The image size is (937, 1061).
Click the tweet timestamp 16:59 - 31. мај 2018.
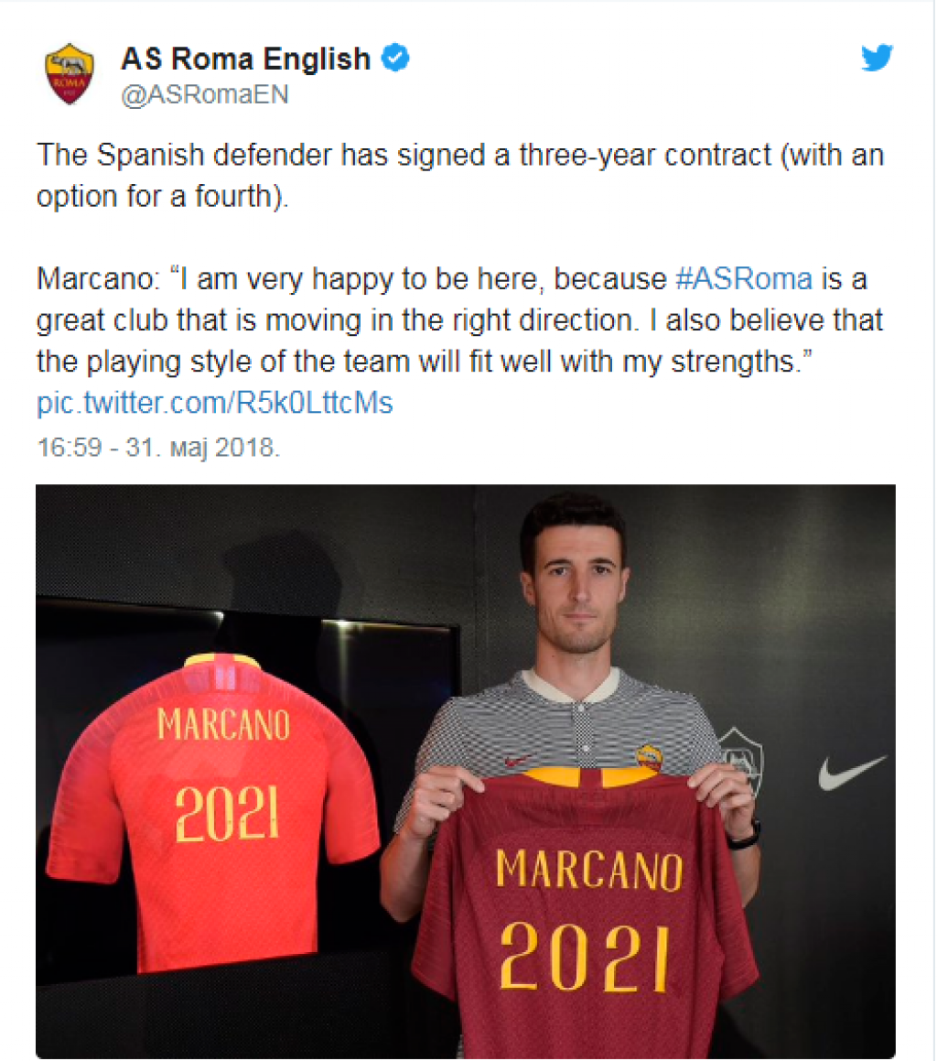point(158,448)
